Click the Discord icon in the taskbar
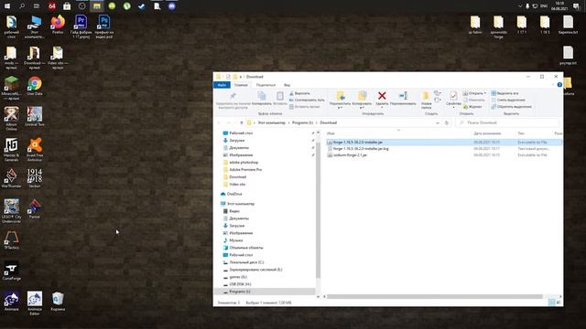586x329 pixels. tap(171, 6)
